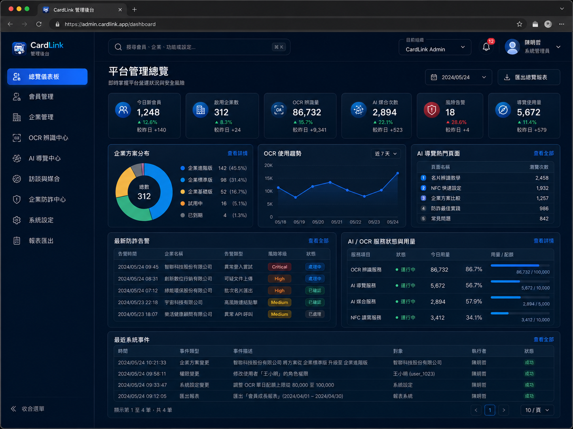The image size is (573, 429).
Task: Click the OCR 辨識中心 sidebar icon
Action: (x=17, y=138)
